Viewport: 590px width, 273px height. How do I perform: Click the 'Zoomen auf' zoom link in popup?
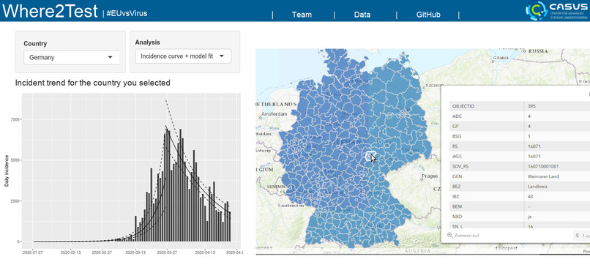[x=466, y=236]
